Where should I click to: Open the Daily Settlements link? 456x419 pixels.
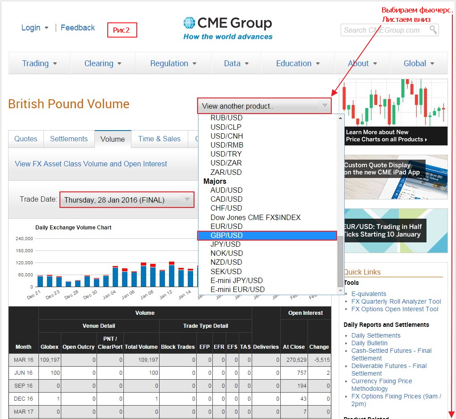coord(376,335)
